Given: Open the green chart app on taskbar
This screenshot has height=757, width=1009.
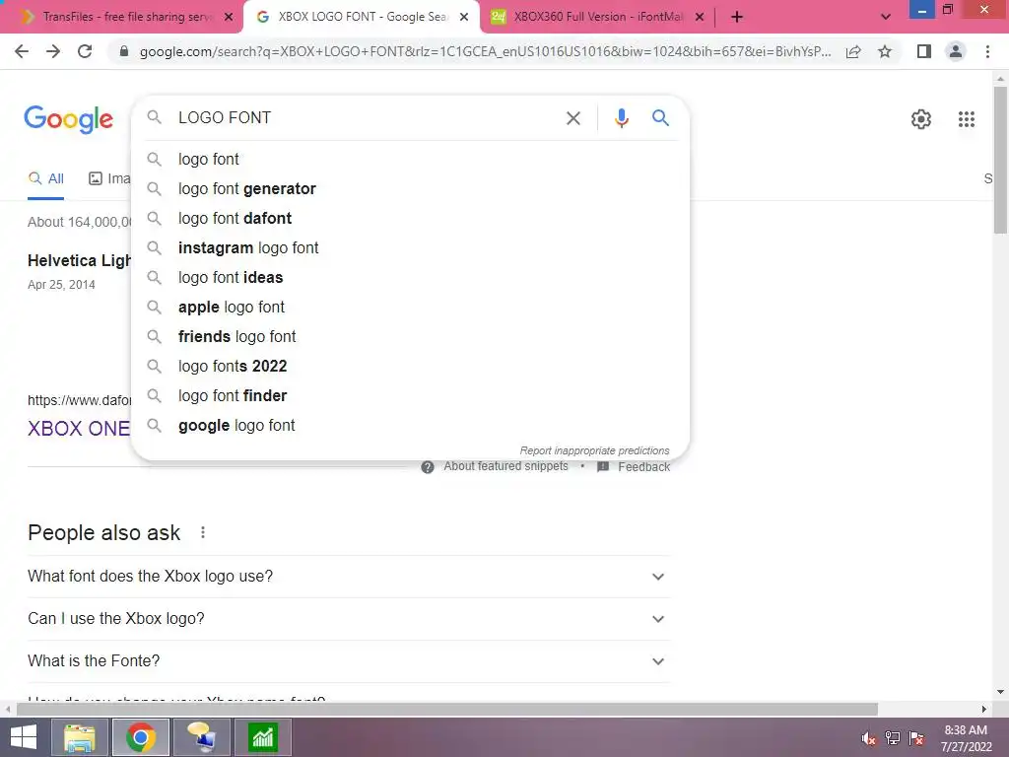Looking at the screenshot, I should click(x=262, y=737).
